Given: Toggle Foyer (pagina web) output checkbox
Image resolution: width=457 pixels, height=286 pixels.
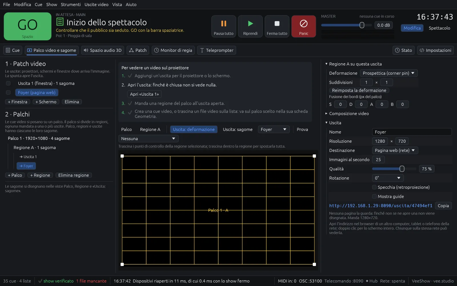Looking at the screenshot, I should pos(8,93).
